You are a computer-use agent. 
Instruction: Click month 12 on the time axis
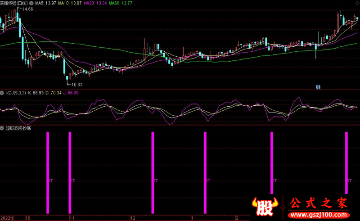(x=132, y=218)
